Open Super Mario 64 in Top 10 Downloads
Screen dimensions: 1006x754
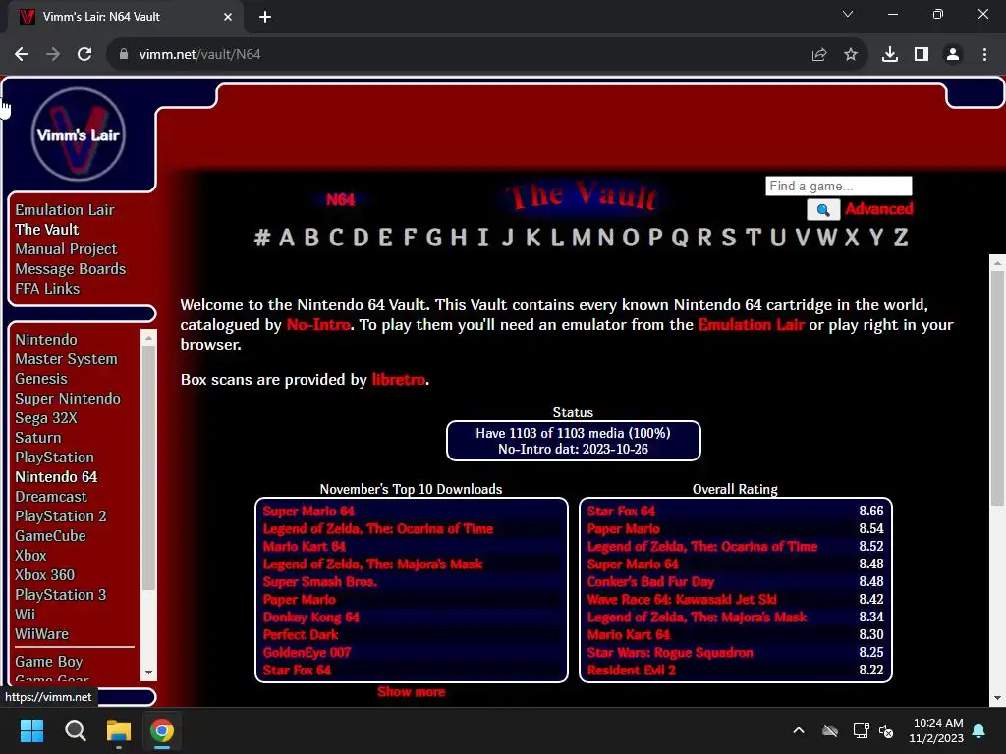click(x=308, y=511)
